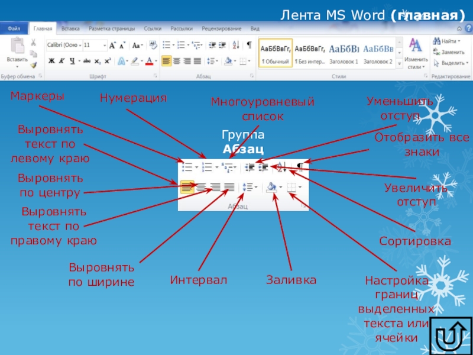Image resolution: width=473 pixels, height=355 pixels.
Task: Click the Изменить стили icon
Action: 416,46
